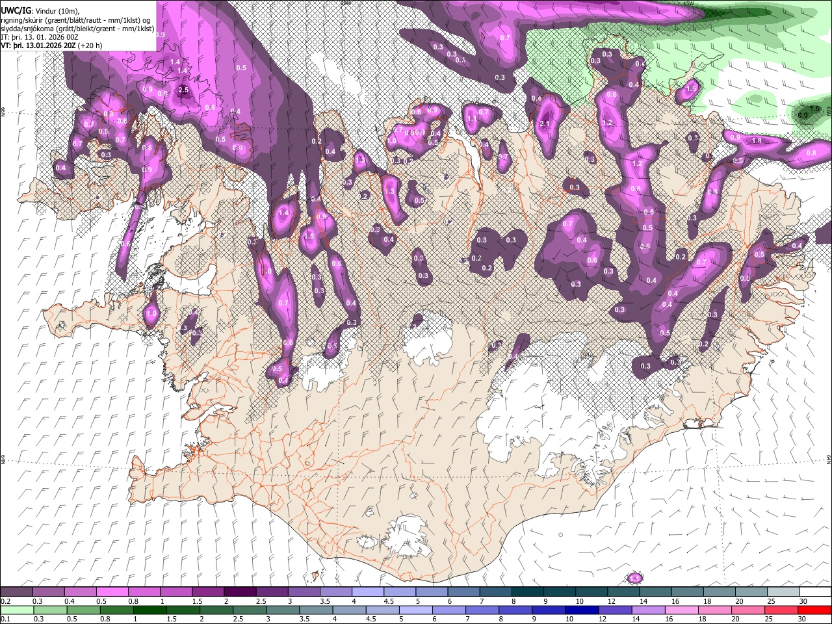The image size is (832, 624).
Task: Click the 'rigning/skúrir' description line
Action: pos(75,19)
